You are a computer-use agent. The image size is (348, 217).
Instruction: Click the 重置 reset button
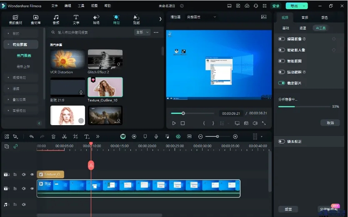coord(288,209)
